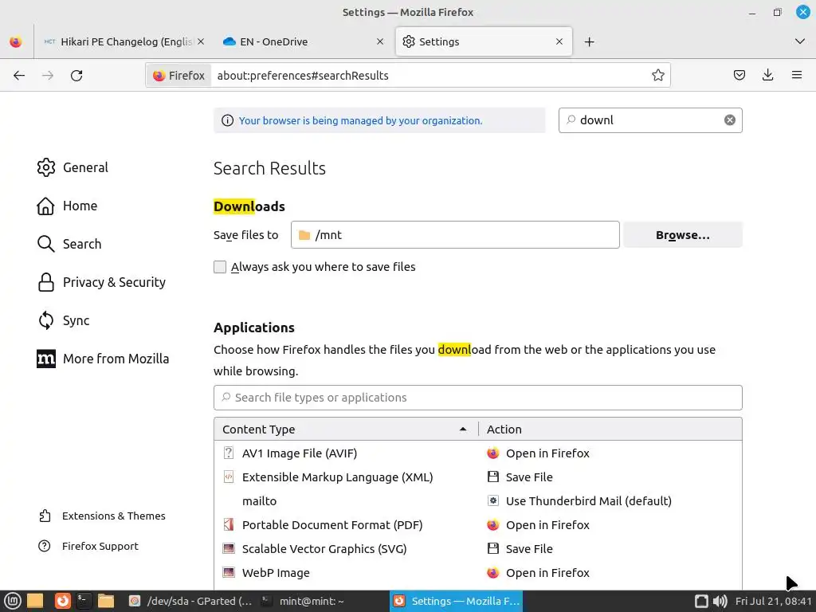The width and height of the screenshot is (816, 612).
Task: Click the /mnt save location field
Action: point(455,235)
